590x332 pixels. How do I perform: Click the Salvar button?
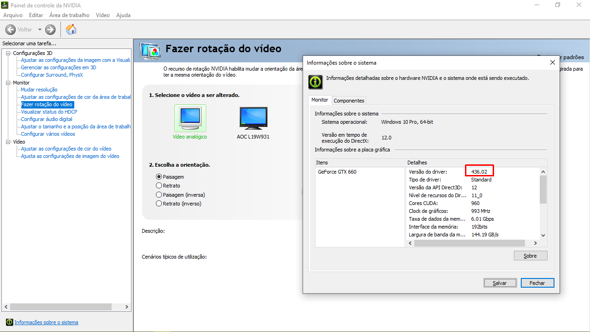[x=500, y=283]
